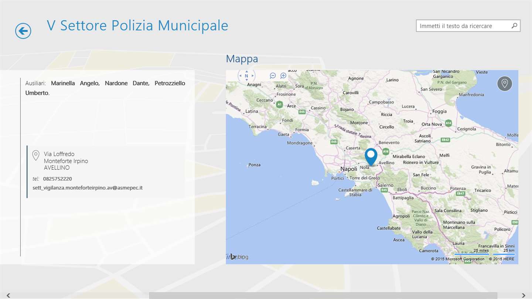Click the left arrow of horizontal scrollbar
Viewport: 532px width, 299px height.
coord(8,295)
